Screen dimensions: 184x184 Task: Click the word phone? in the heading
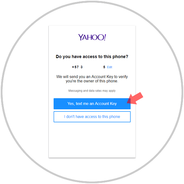[120, 57]
